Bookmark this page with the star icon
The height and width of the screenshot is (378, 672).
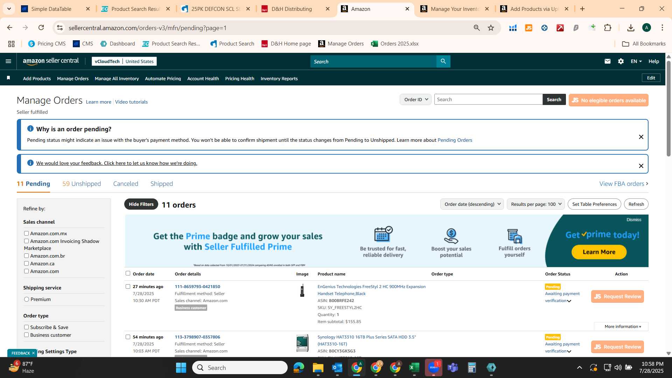pyautogui.click(x=491, y=28)
